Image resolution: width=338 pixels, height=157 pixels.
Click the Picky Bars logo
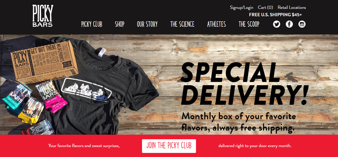click(43, 16)
